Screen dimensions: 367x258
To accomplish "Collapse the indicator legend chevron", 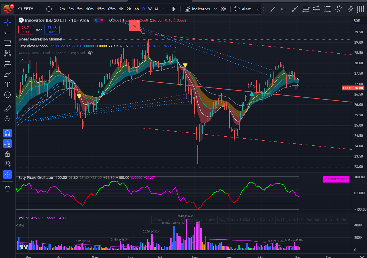I will [x=23, y=60].
